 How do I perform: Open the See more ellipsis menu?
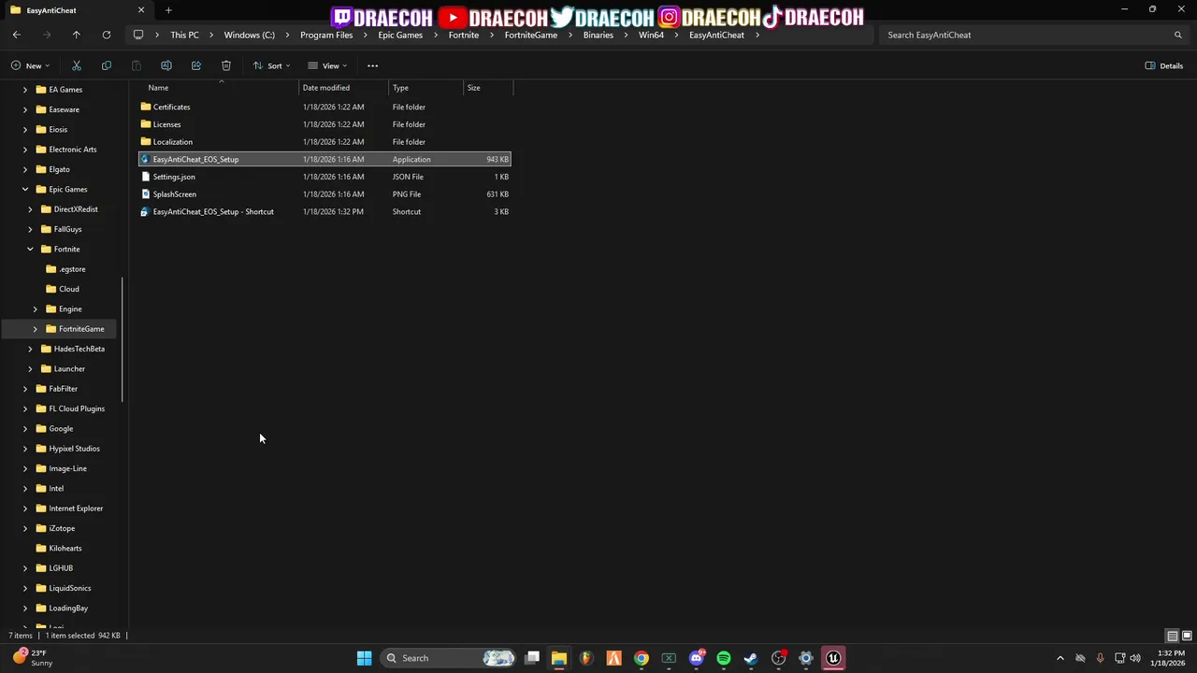[x=372, y=65]
